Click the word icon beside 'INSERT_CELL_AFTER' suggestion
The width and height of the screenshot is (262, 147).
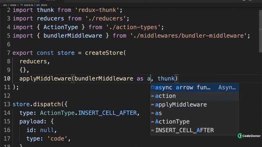coord(153,130)
